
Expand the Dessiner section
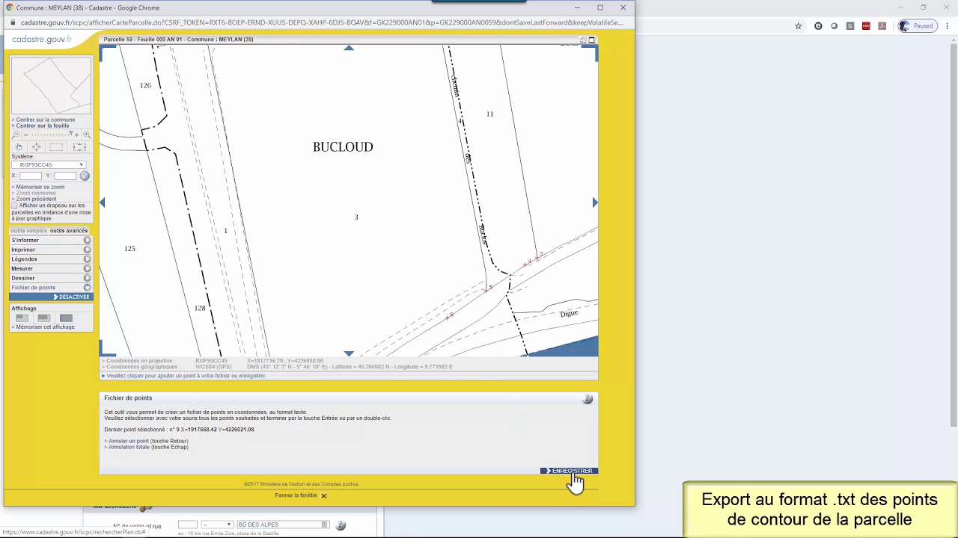point(51,278)
